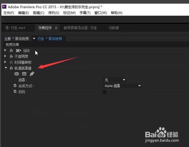Toggle stopwatch animation for 合成方式
Viewport: 189px width, 147px height.
pos(15,86)
